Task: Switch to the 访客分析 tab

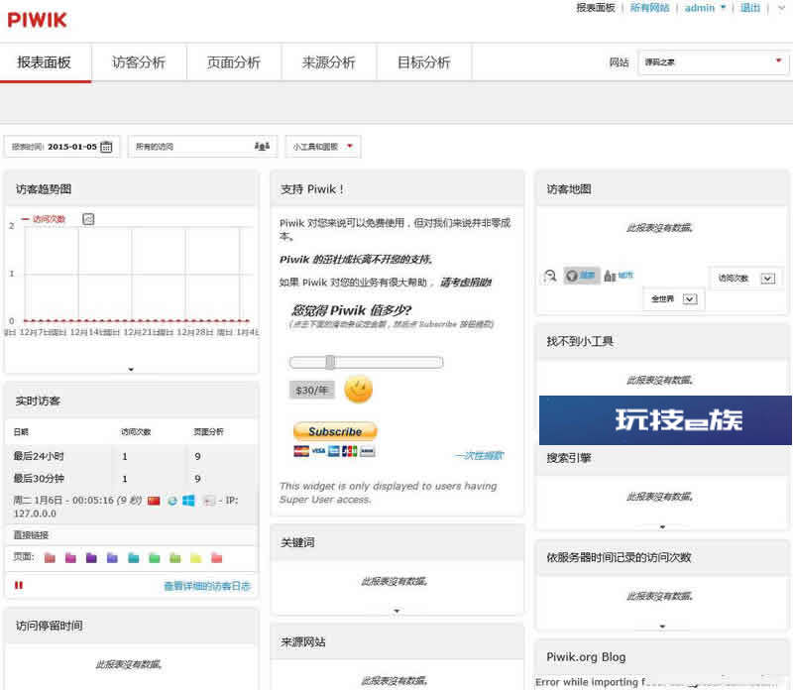Action: 139,62
